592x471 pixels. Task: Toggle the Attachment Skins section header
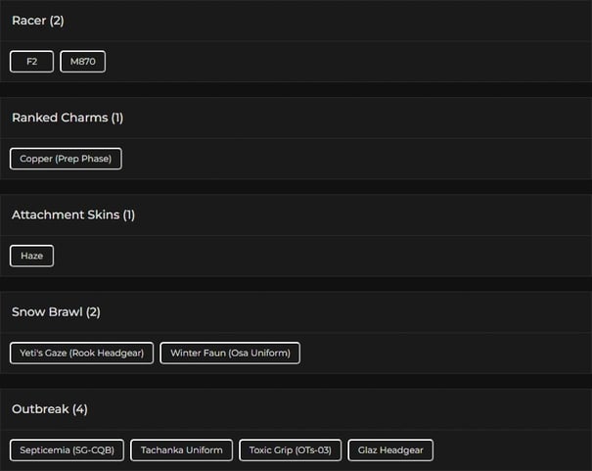(294, 214)
